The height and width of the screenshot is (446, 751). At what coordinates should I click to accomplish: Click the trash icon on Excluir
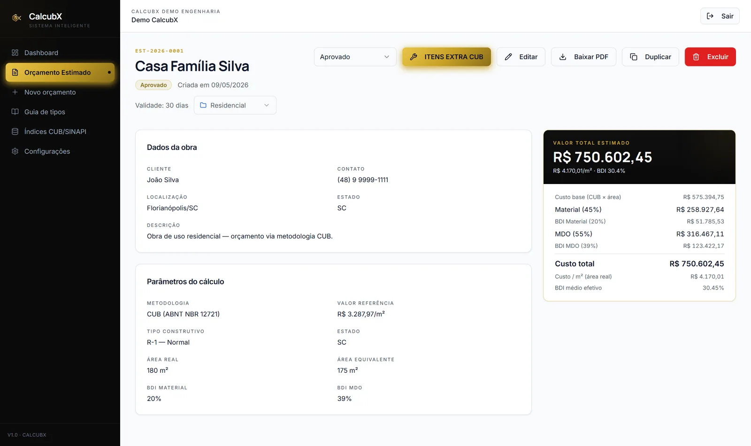[696, 57]
